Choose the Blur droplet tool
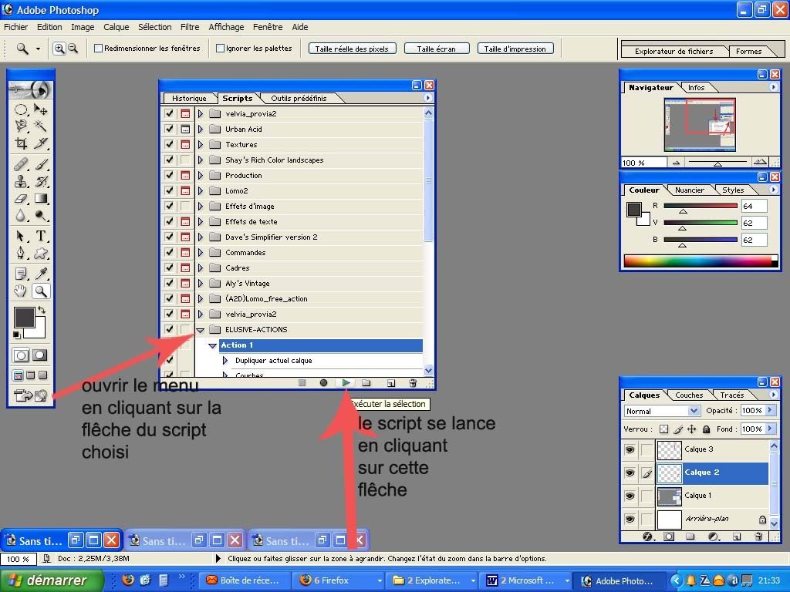Viewport: 790px width, 592px height. (21, 216)
